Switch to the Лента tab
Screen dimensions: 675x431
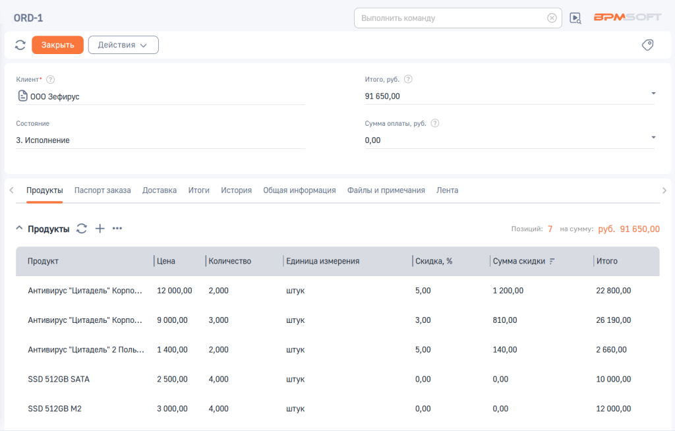(447, 190)
